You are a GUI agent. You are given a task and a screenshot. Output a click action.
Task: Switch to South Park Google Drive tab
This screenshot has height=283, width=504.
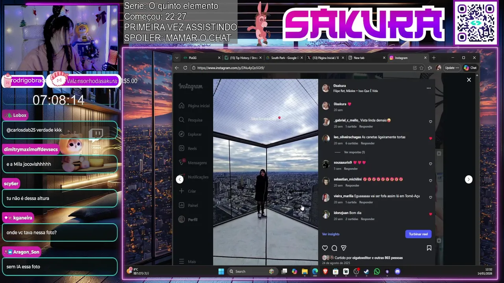tap(284, 58)
